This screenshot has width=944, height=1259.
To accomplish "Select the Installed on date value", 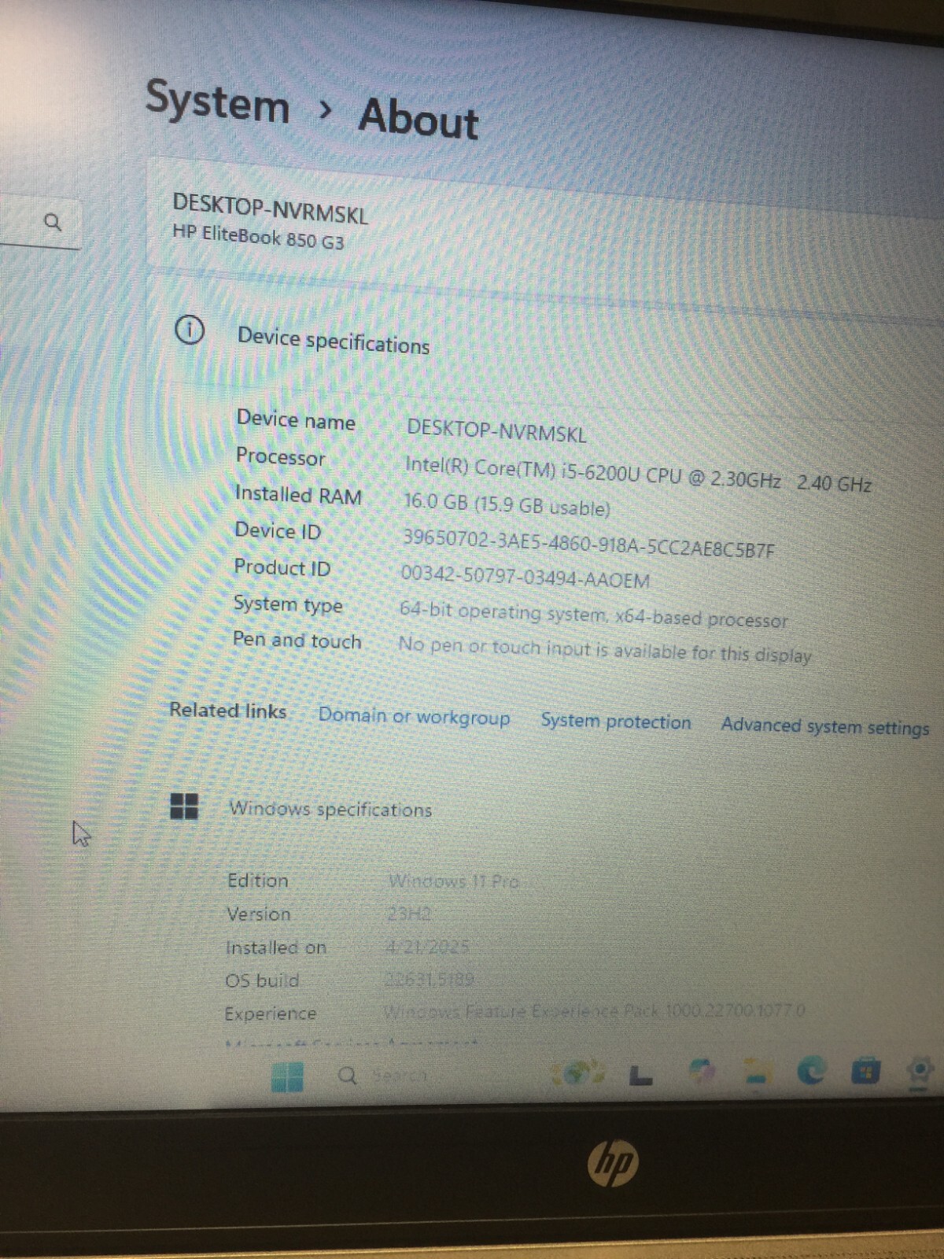I will pos(428,947).
